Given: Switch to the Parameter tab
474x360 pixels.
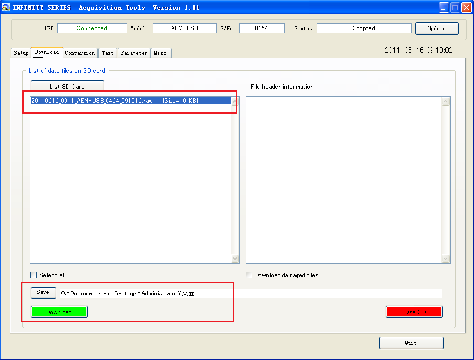Looking at the screenshot, I should pos(134,53).
